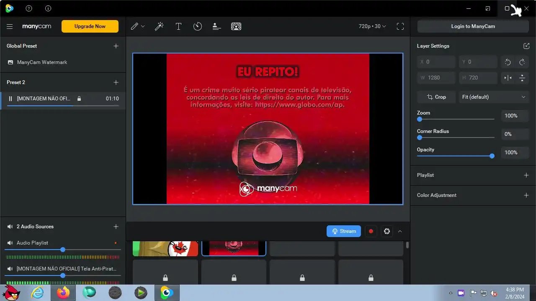Click the Opacity 100% value box
This screenshot has width=536, height=301.
pos(515,153)
